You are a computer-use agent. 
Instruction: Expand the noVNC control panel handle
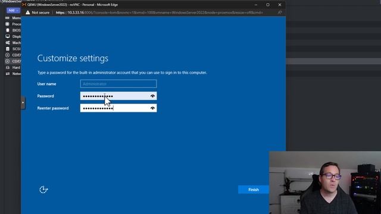click(x=23, y=103)
